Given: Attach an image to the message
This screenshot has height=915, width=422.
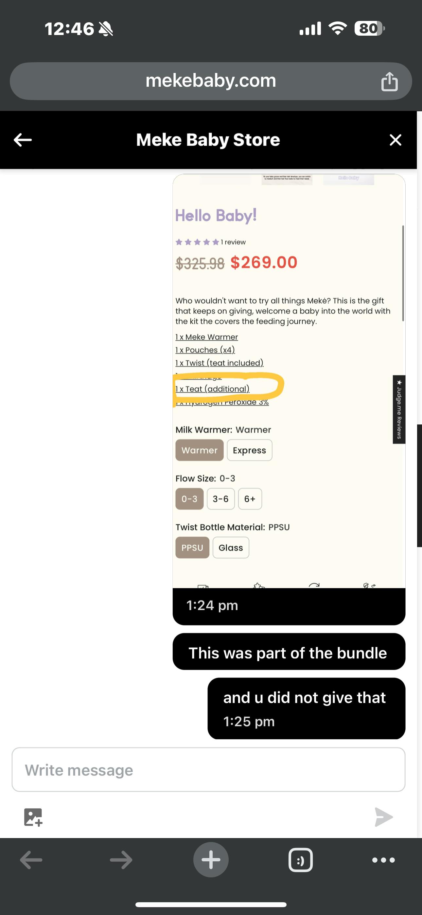Looking at the screenshot, I should point(33,817).
